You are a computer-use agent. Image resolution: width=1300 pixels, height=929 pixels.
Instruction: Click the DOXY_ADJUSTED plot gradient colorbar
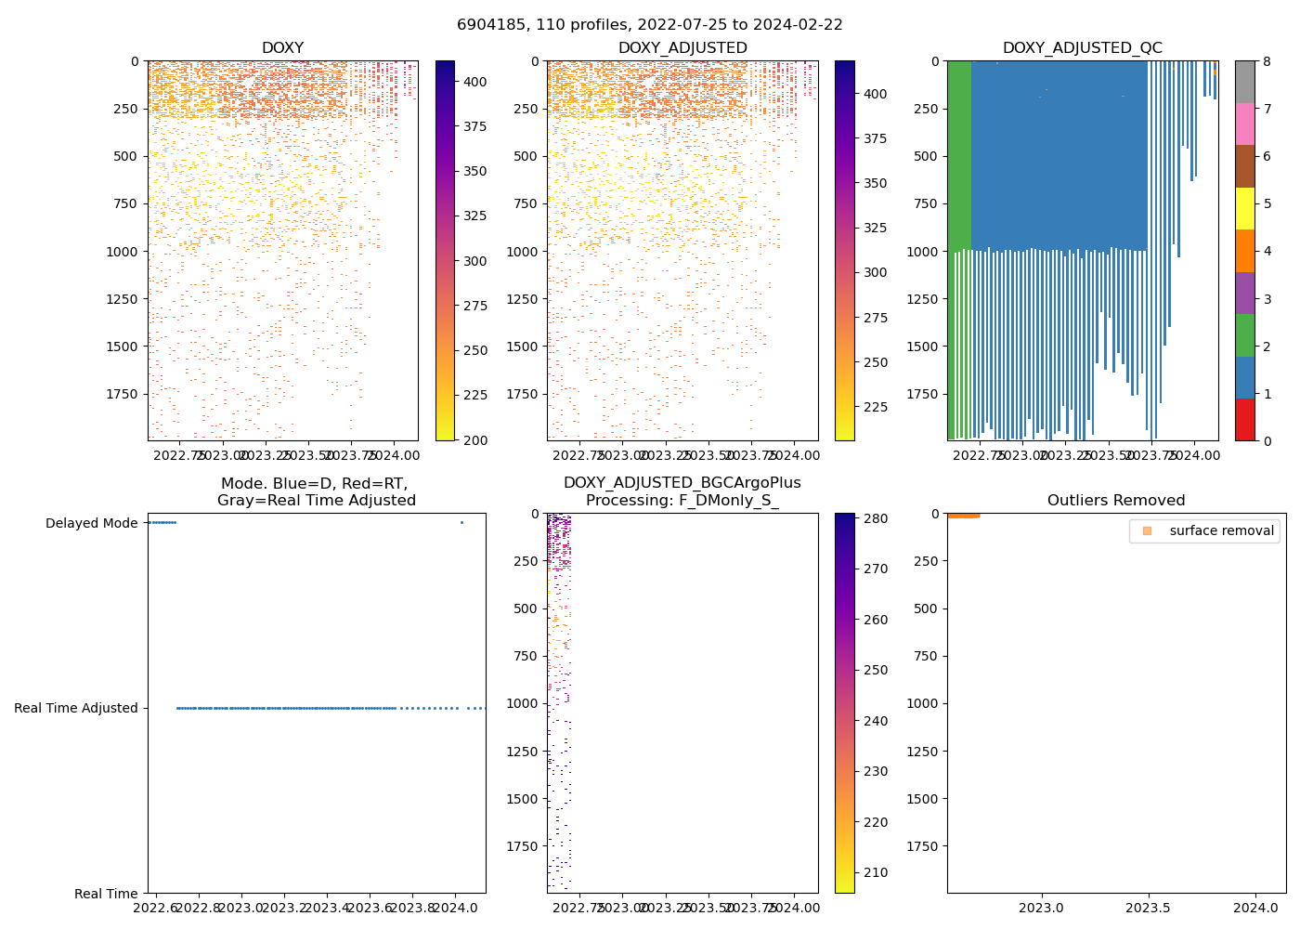[x=844, y=251]
